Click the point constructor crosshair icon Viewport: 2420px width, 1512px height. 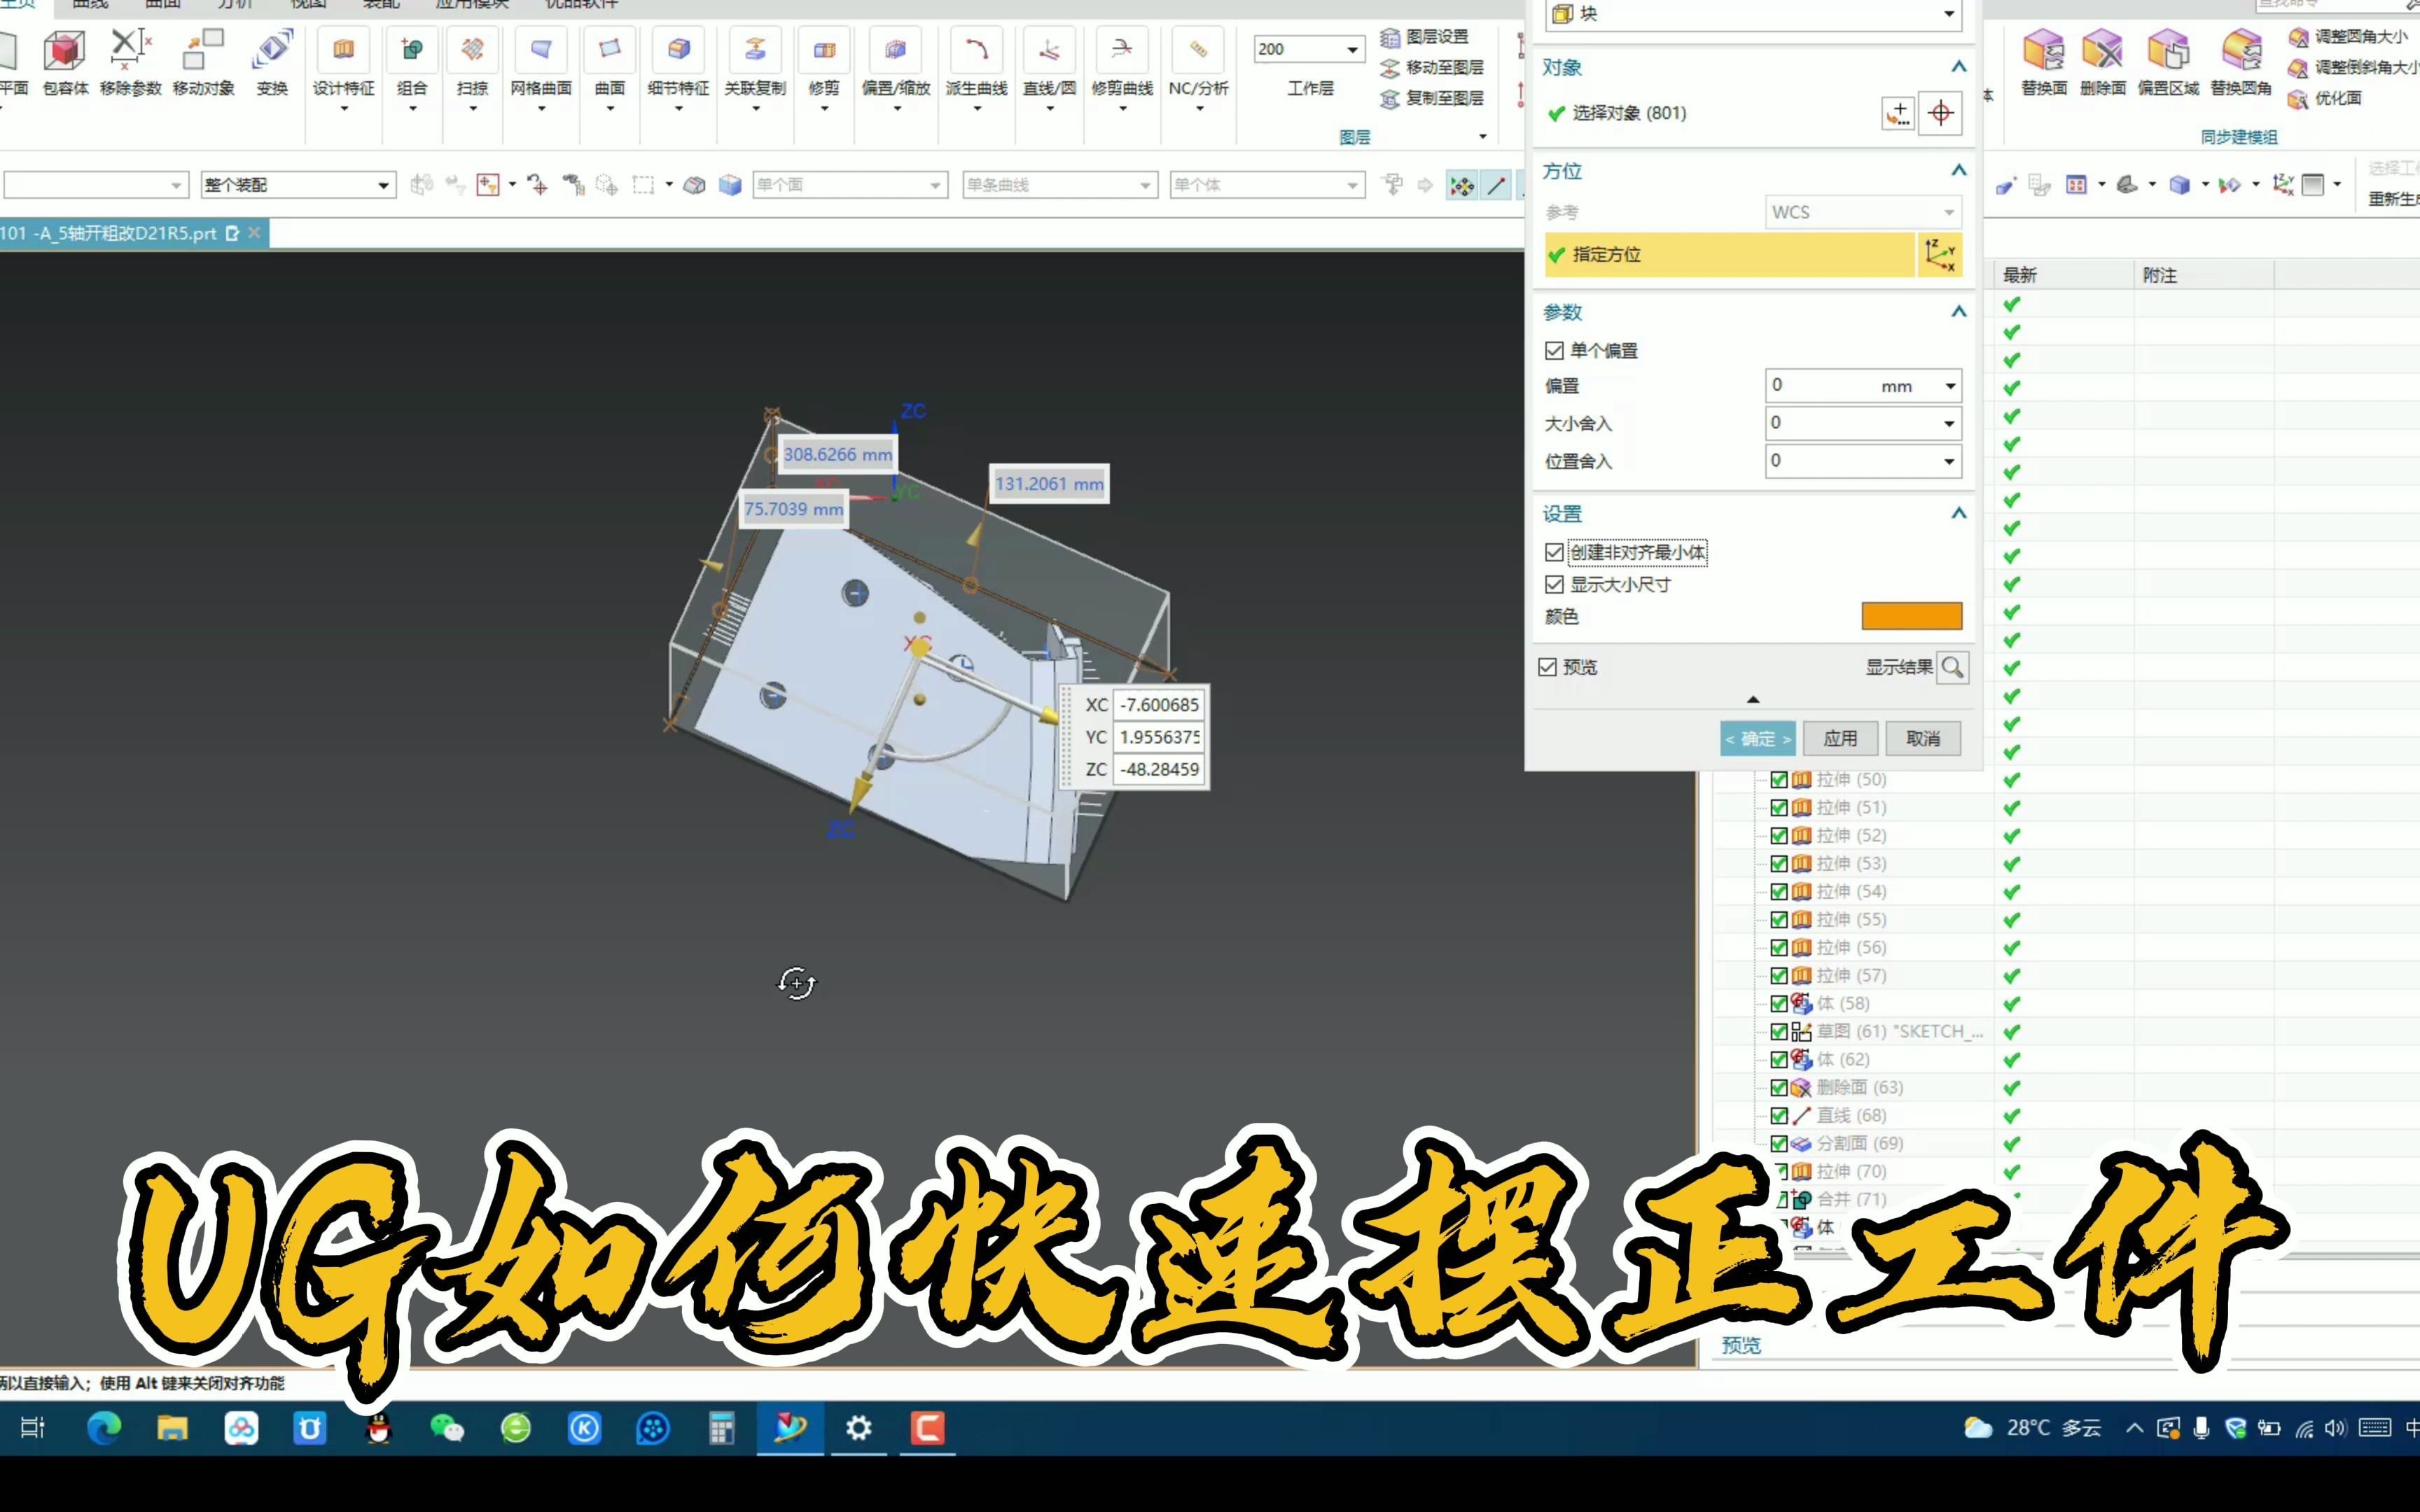tap(1940, 113)
